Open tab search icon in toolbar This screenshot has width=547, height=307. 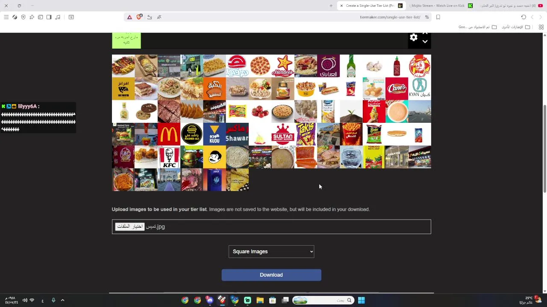coord(71,17)
